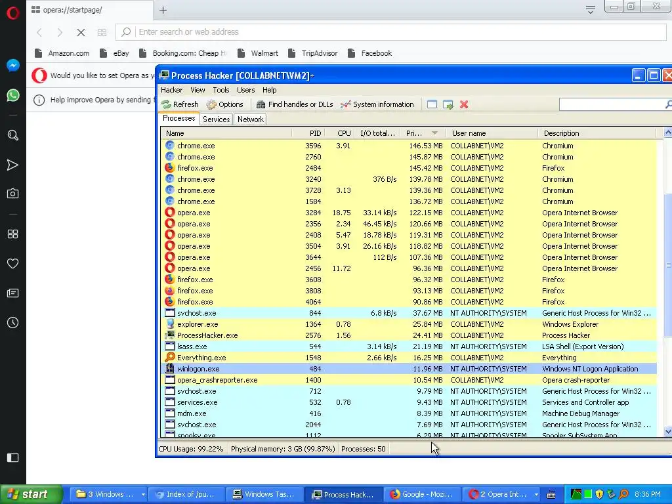
Task: Switch to the Network tab
Action: (x=250, y=119)
